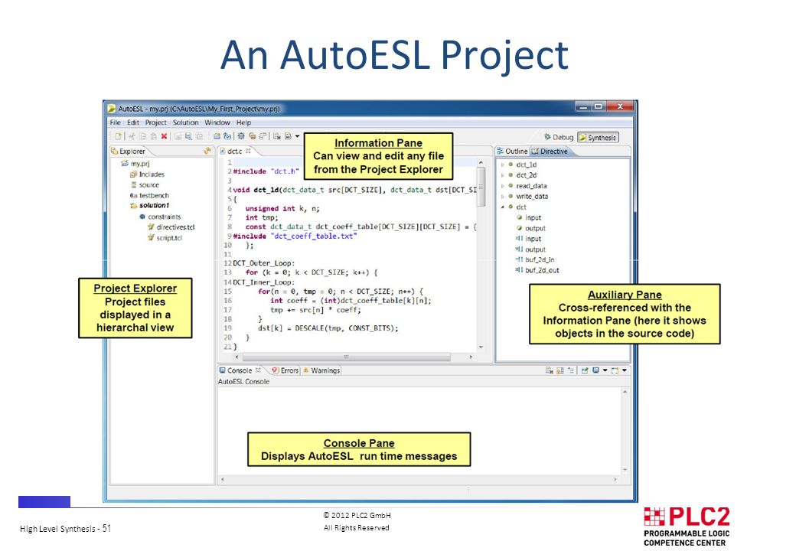Select buf_2d_out in the outline
This screenshot has width=796, height=551.
click(537, 270)
